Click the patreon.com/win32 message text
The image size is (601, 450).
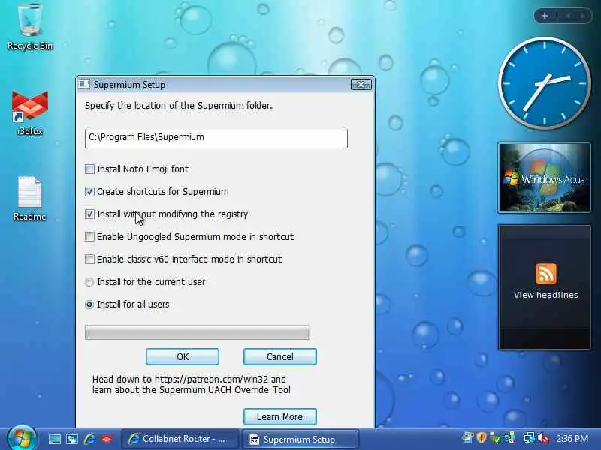[191, 384]
